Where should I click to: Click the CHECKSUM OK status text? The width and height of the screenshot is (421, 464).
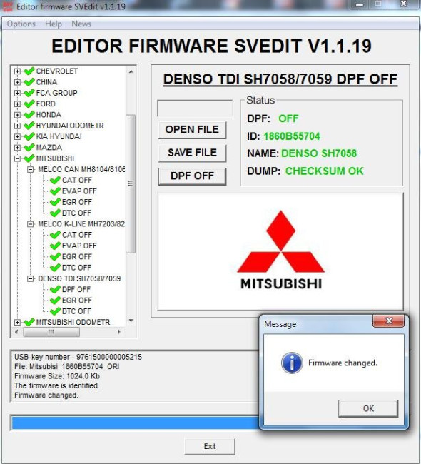[x=324, y=171]
